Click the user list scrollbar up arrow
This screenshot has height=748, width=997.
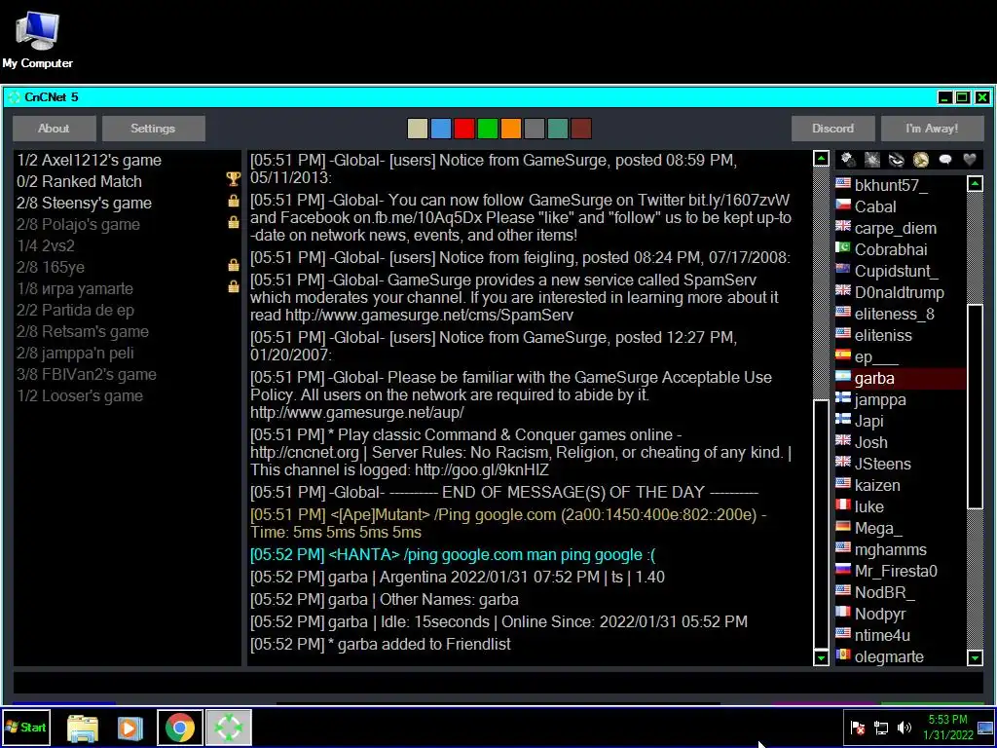[x=975, y=184]
